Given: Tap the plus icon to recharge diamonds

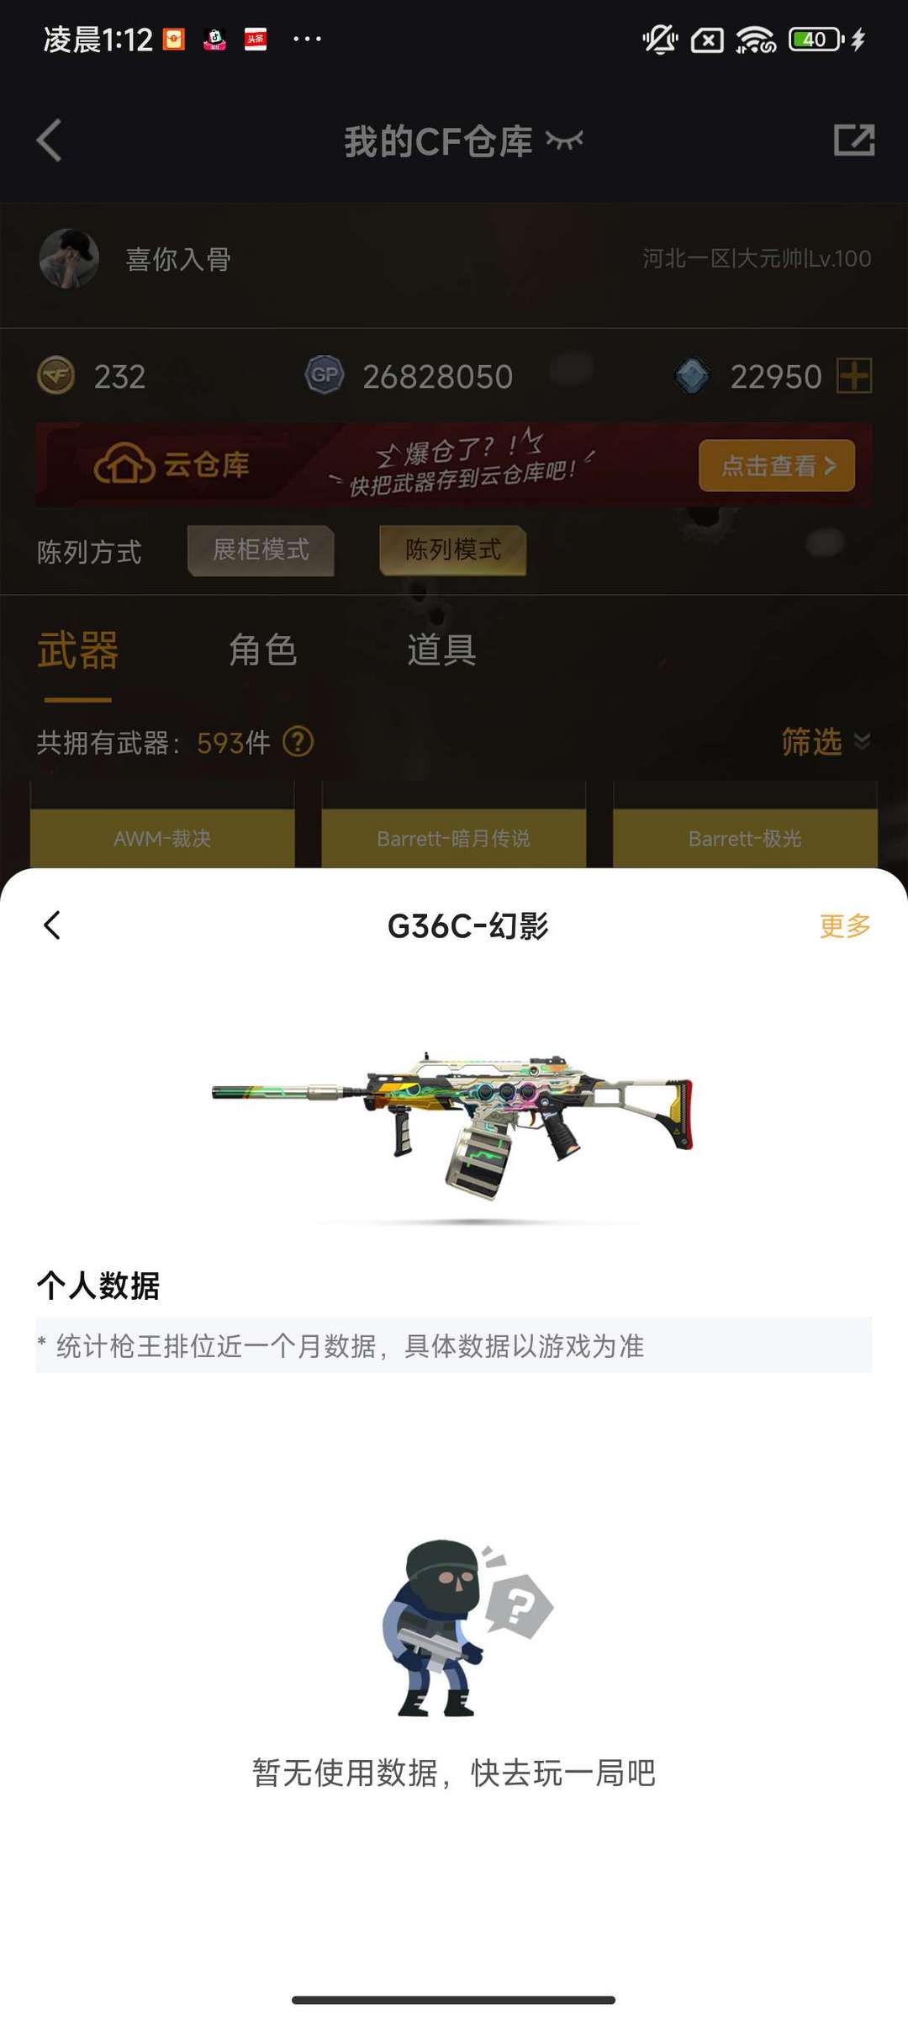Looking at the screenshot, I should [854, 375].
